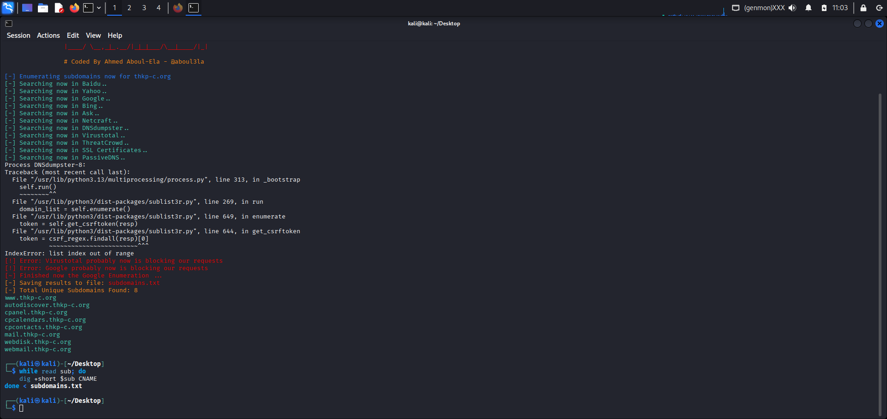Click the Virustotal blocking error line
Viewport: 887px width, 419px height.
point(114,261)
